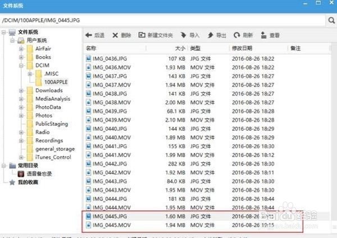This screenshot has height=238, width=337.
Task: Click the 常用目录 folder icon
Action: [x=12, y=166]
